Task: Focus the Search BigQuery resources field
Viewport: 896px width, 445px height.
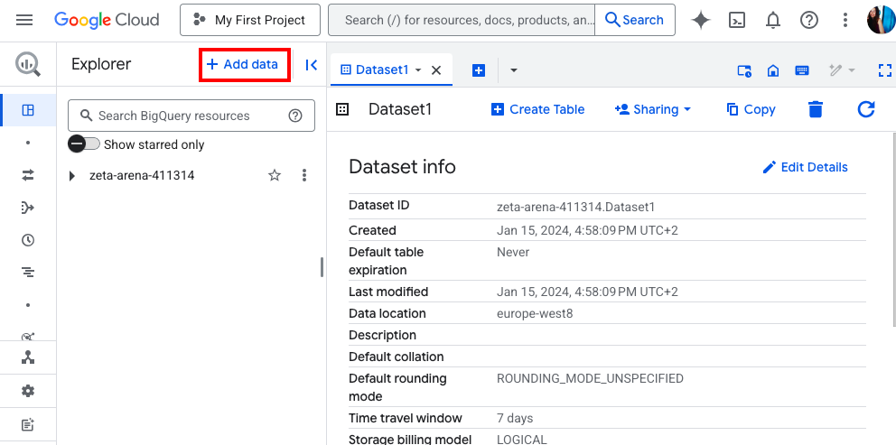Action: point(191,116)
